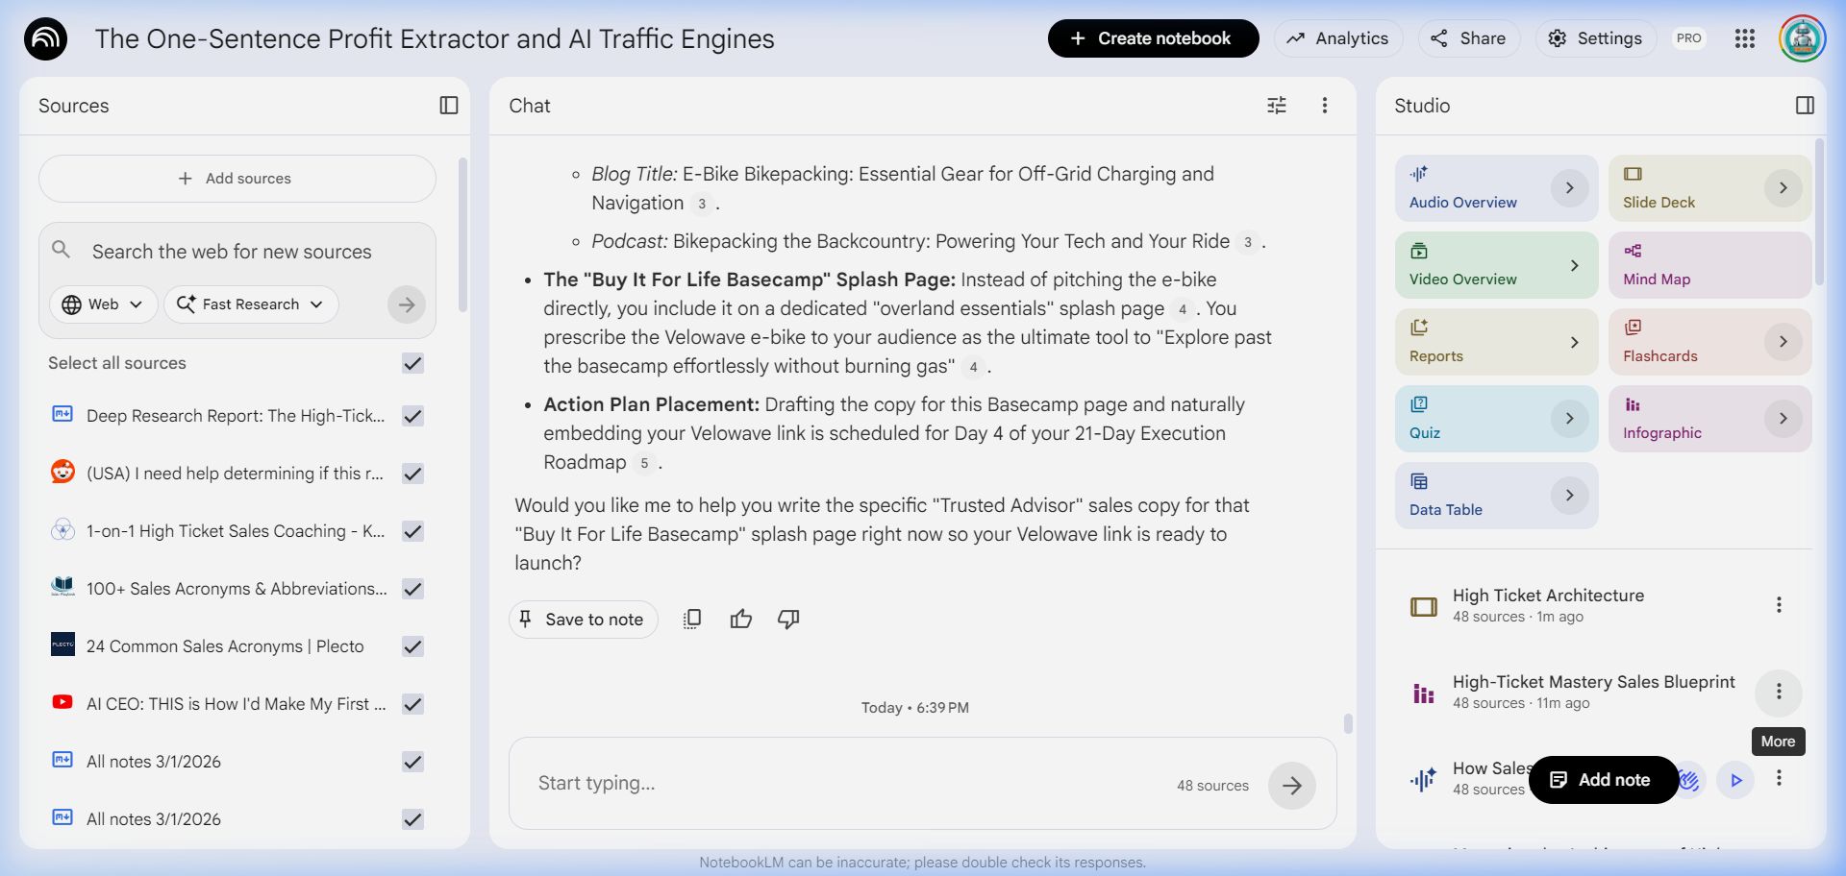Screen dimensions: 1846x876
Task: Save the response to a note
Action: click(x=583, y=620)
